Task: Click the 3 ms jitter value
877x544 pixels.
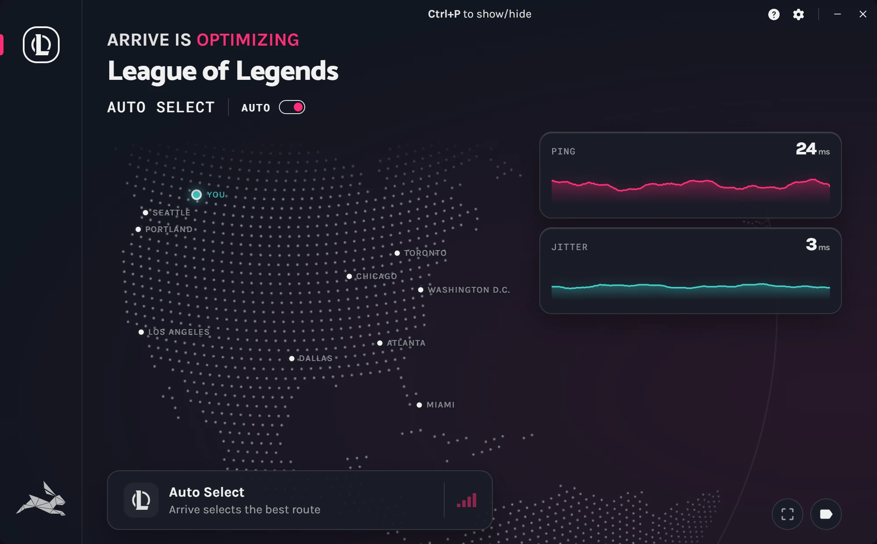Action: pyautogui.click(x=818, y=245)
